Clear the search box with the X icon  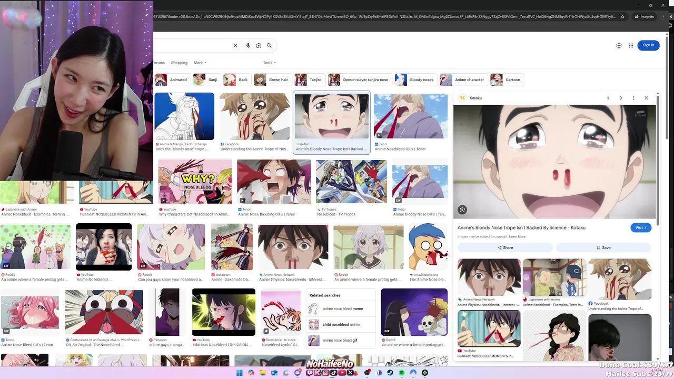(235, 46)
